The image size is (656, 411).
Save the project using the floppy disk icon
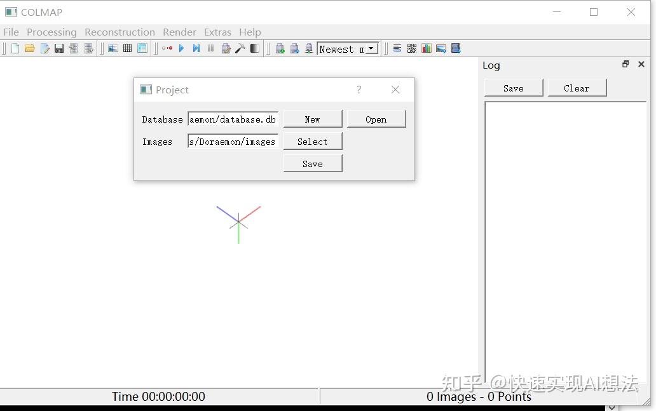pos(59,48)
